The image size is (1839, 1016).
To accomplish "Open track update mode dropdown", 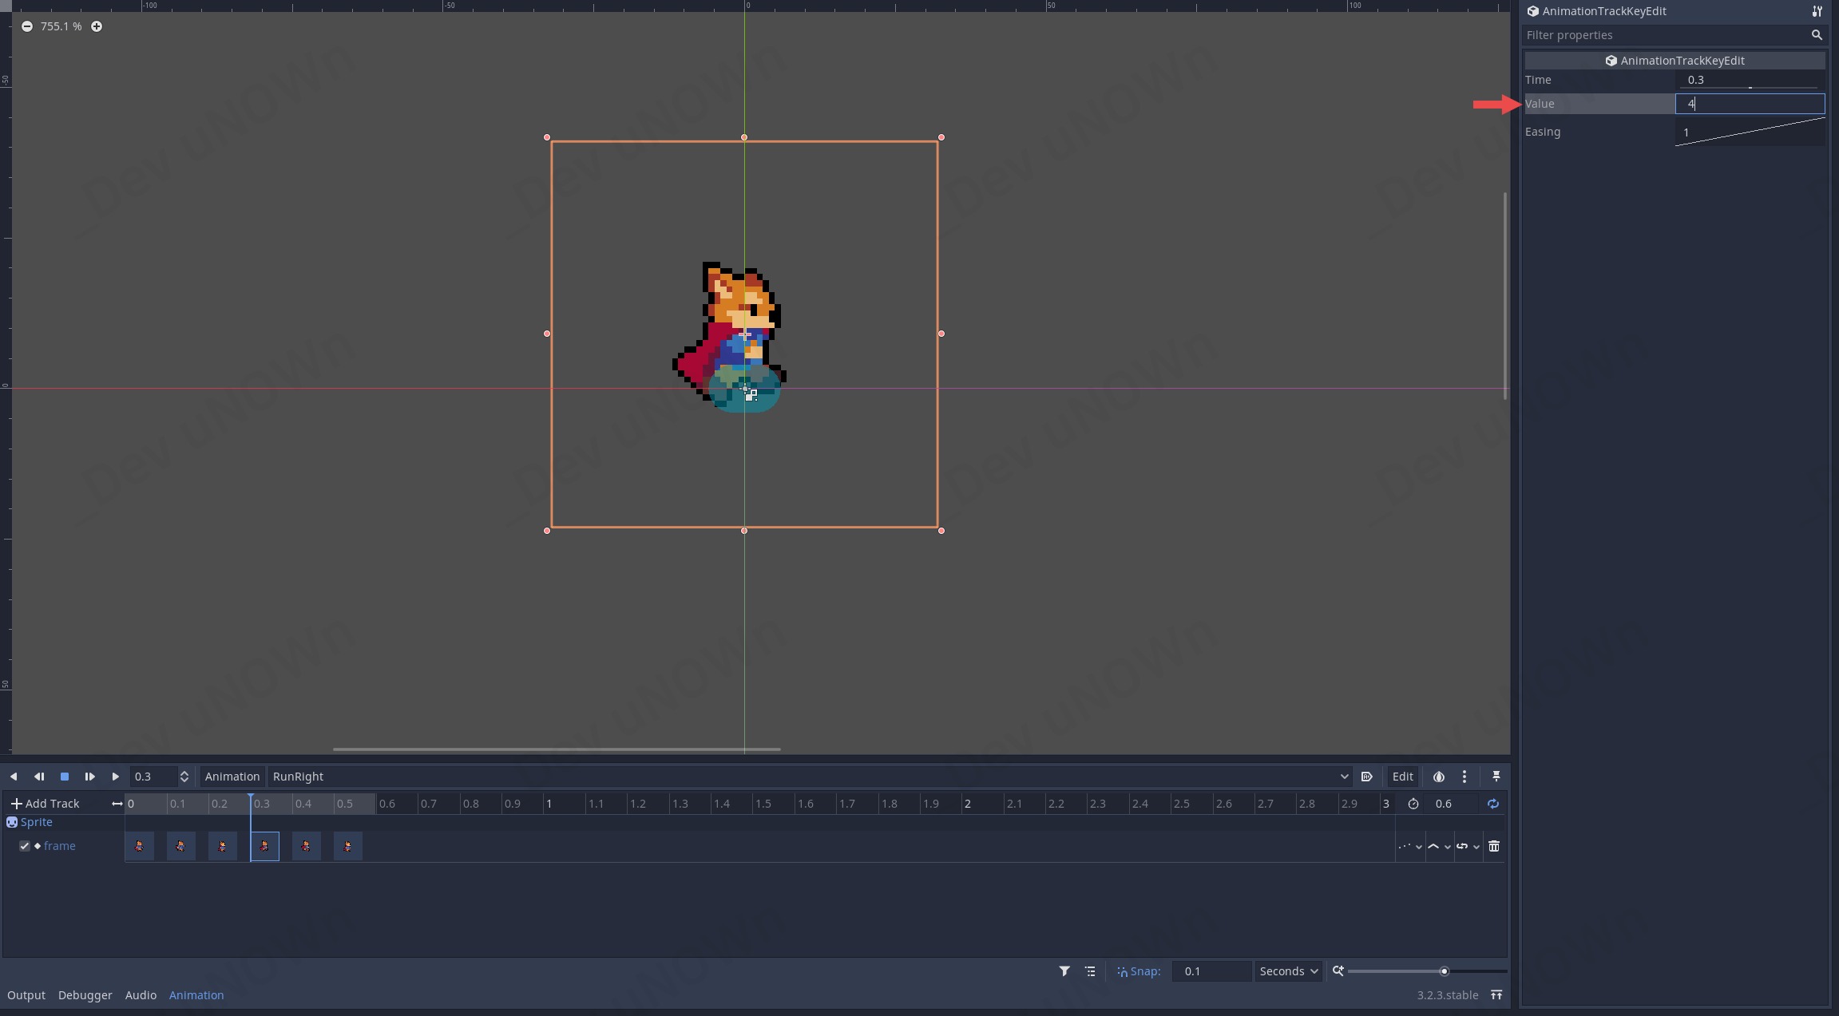I will point(1409,846).
